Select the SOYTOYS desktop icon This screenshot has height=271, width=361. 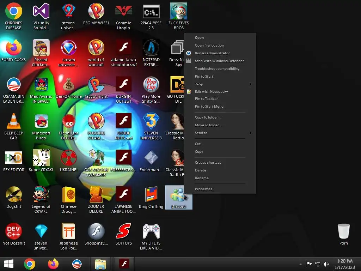[124, 234]
